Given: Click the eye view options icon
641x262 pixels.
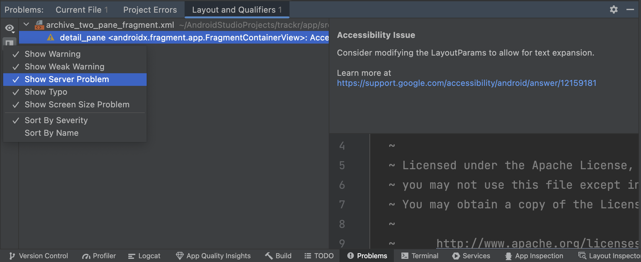Looking at the screenshot, I should 9,28.
